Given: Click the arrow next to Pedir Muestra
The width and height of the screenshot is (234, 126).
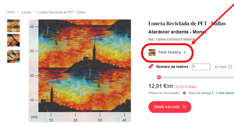Looking at the screenshot, I should (185, 53).
